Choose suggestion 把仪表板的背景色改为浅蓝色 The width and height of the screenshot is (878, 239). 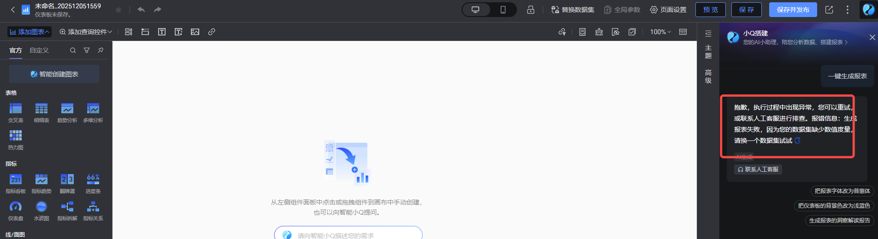[x=834, y=205]
